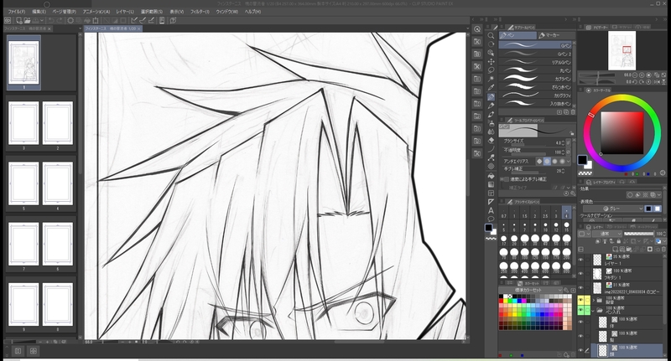Open the フィルター(I) menu
The height and width of the screenshot is (361, 671).
click(x=200, y=12)
